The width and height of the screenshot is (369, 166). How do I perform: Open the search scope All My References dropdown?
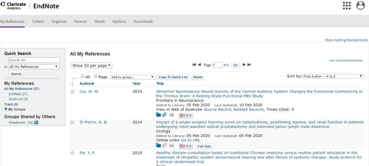(x=34, y=67)
